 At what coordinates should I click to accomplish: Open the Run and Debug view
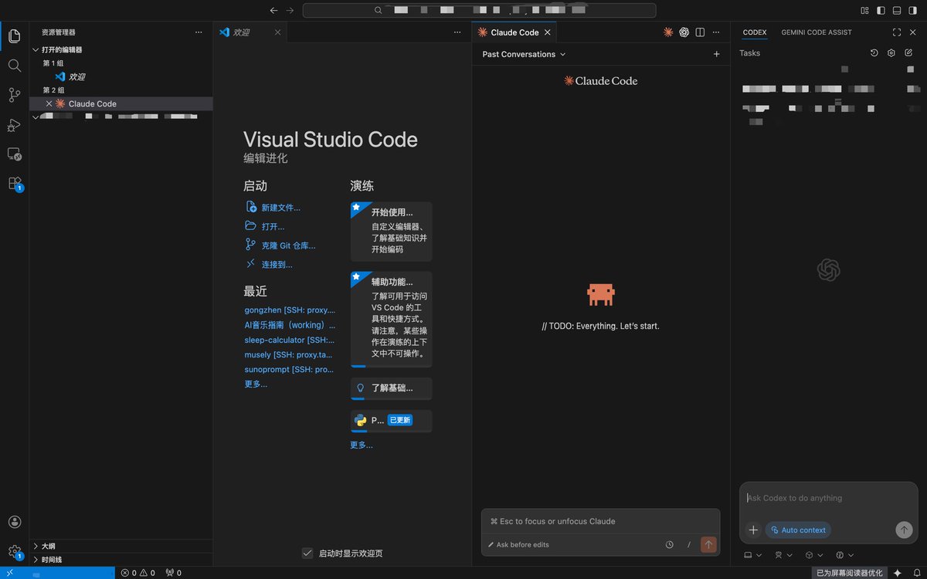coord(14,124)
